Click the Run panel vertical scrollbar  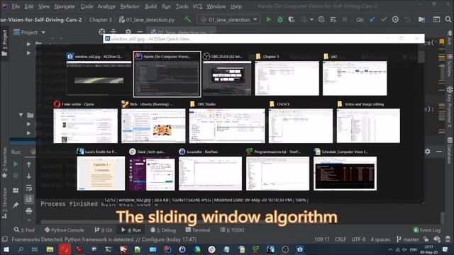pos(443,218)
